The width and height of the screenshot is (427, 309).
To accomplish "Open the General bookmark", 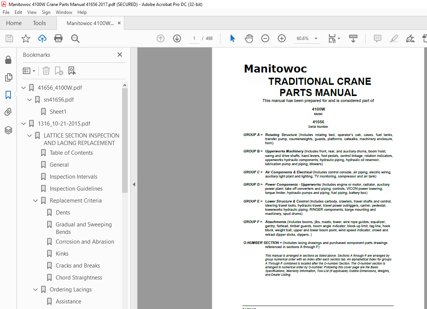I will click(59, 164).
